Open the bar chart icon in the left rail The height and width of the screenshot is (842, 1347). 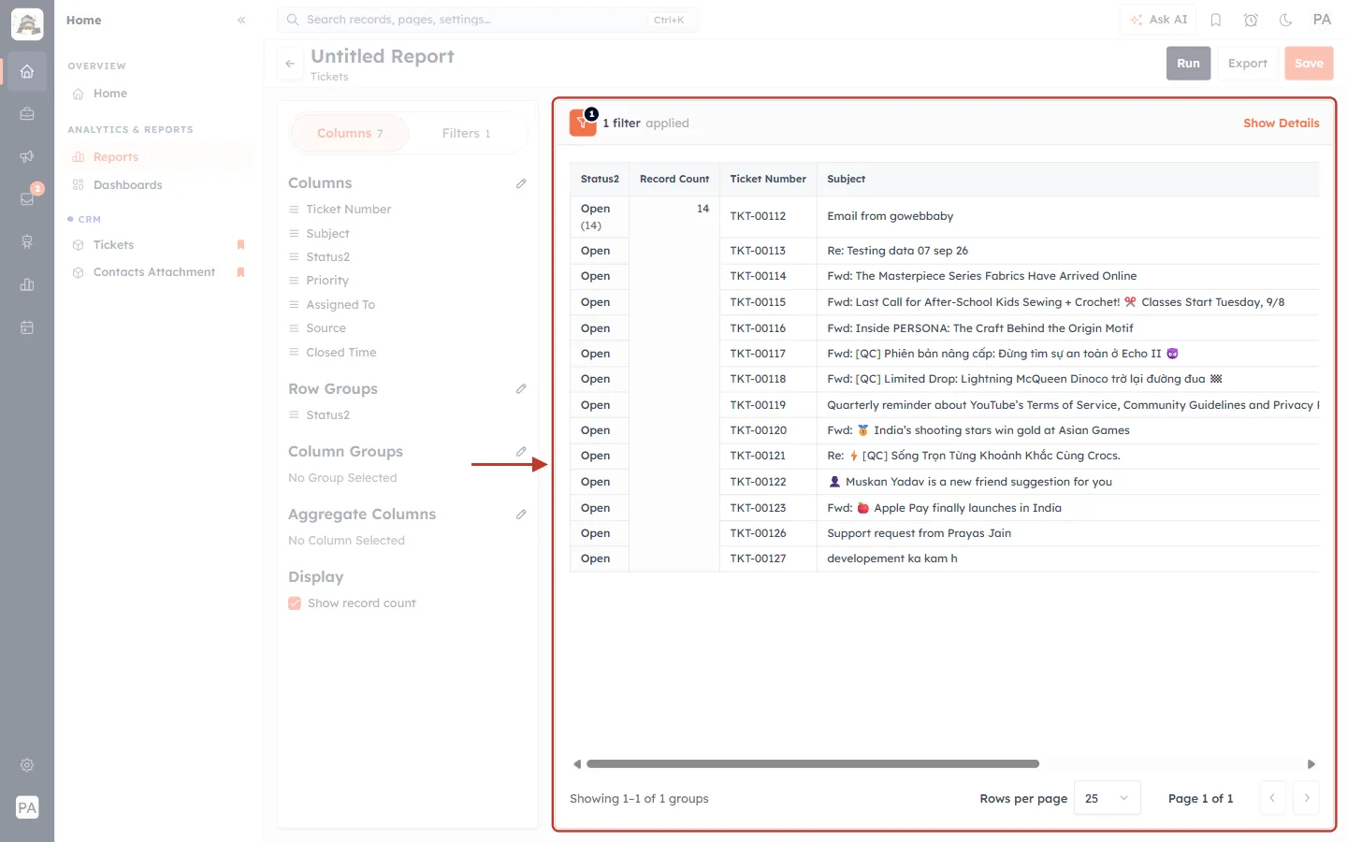point(27,284)
